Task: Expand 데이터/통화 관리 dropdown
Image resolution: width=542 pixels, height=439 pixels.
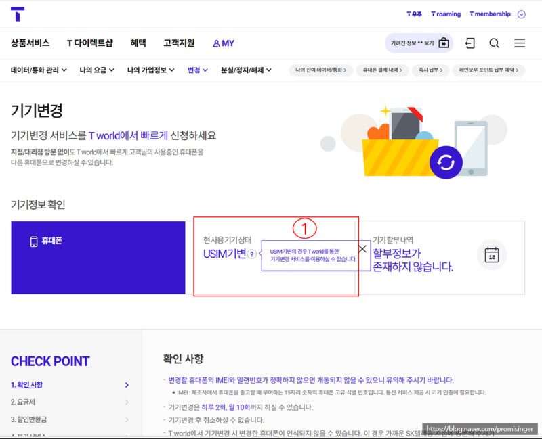Action: pyautogui.click(x=39, y=70)
